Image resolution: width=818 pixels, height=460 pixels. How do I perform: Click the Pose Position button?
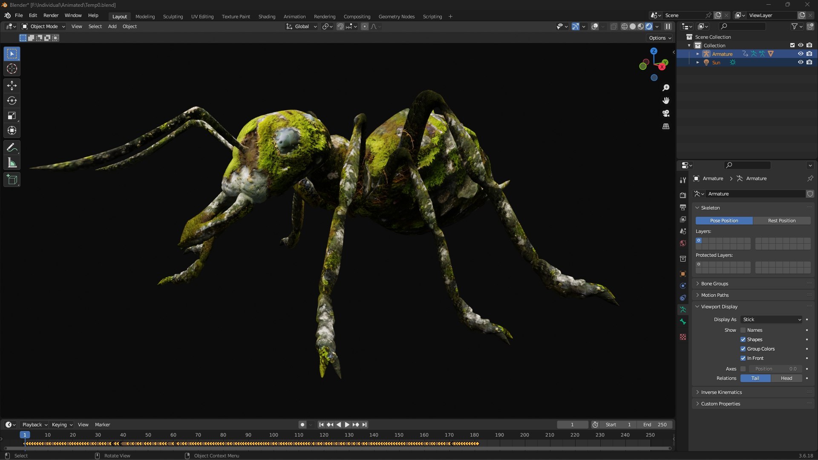(x=724, y=221)
